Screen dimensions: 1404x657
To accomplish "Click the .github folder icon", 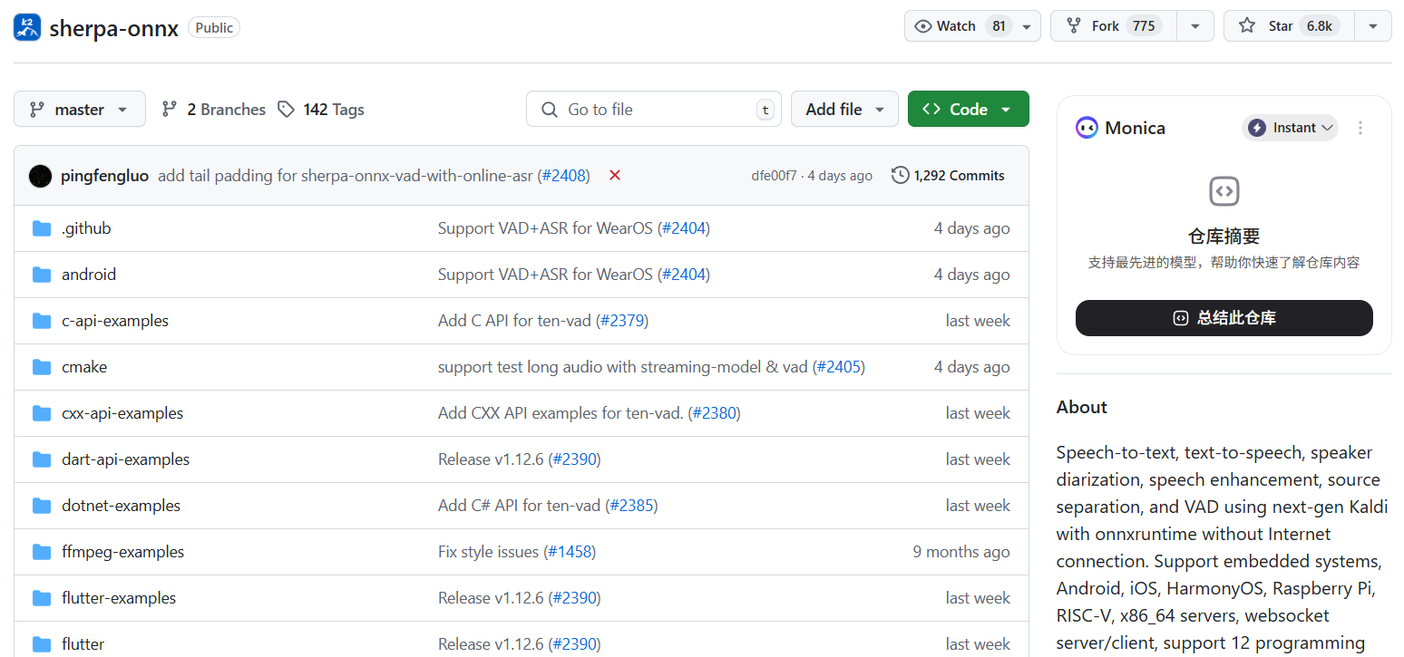I will 41,228.
